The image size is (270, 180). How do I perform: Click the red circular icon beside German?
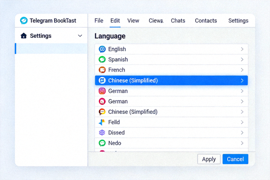coord(102,101)
